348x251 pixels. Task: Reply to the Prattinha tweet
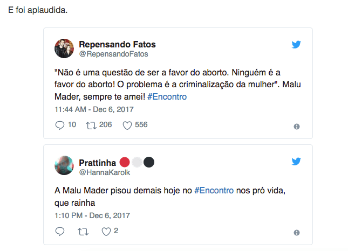(60, 232)
